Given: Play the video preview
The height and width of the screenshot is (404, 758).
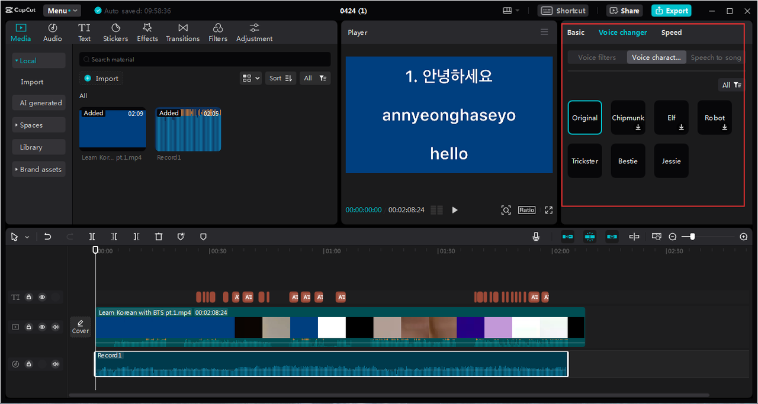Looking at the screenshot, I should click(455, 210).
